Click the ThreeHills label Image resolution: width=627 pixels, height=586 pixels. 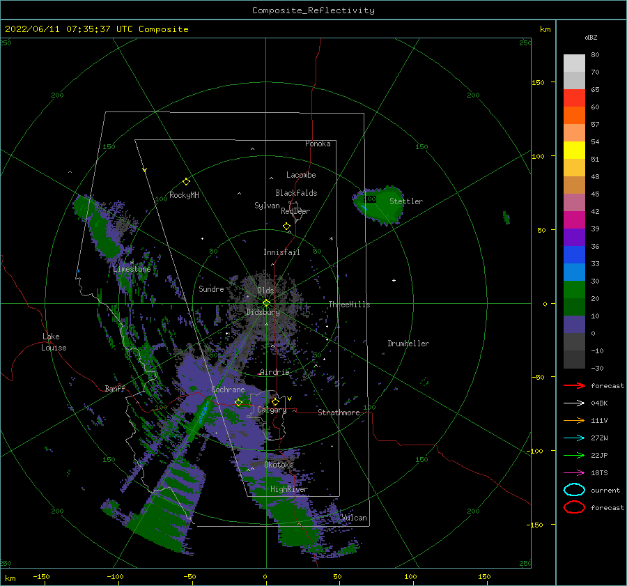pyautogui.click(x=349, y=304)
